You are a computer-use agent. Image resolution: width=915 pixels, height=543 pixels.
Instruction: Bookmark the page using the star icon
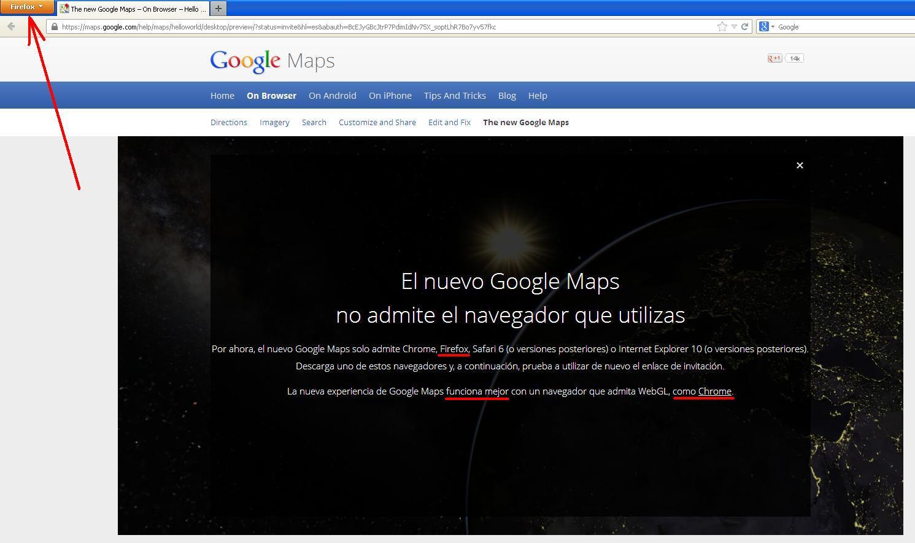tap(722, 26)
